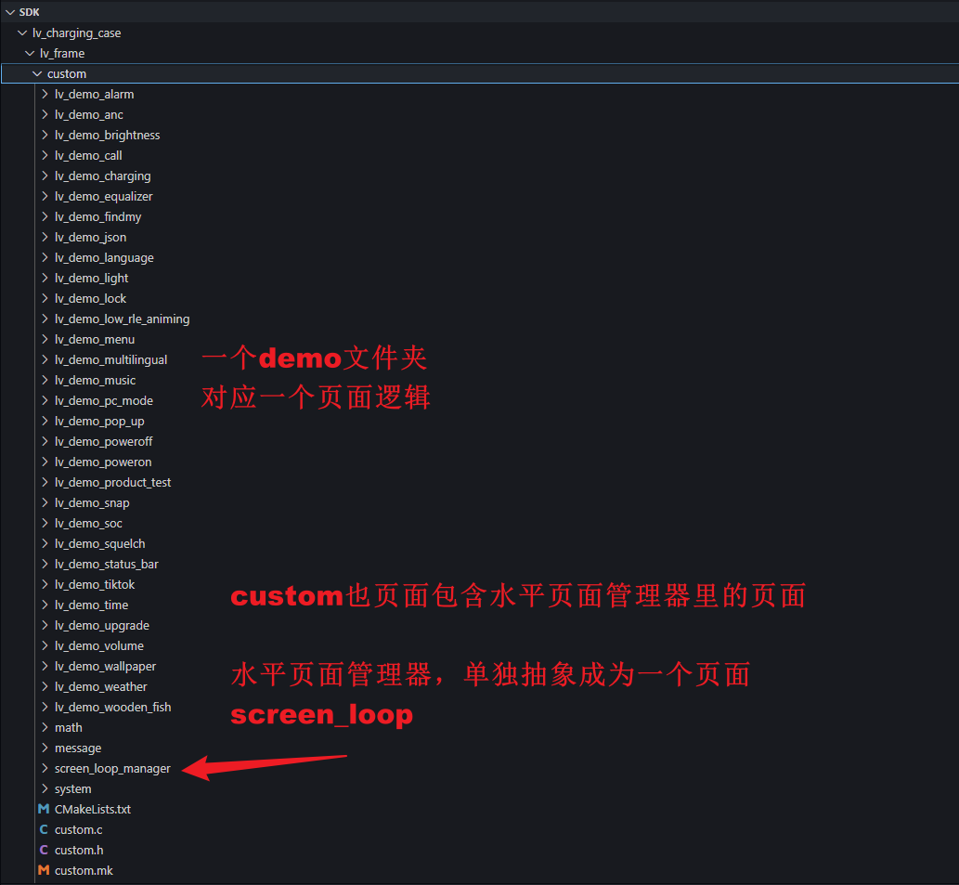Screen dimensions: 959x885
Task: Select the lv_demo_pc_mode folder
Action: click(x=104, y=400)
